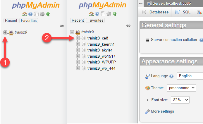Image resolution: width=203 pixels, height=124 pixels.
Task: Click Favorites button in left panel
Action: [x=29, y=20]
